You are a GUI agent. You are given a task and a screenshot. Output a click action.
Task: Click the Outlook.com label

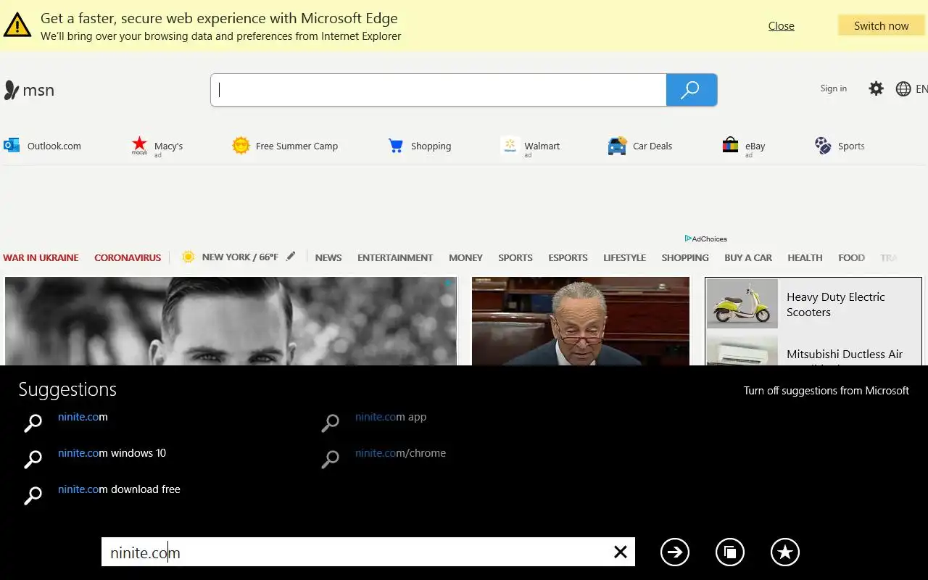[54, 146]
